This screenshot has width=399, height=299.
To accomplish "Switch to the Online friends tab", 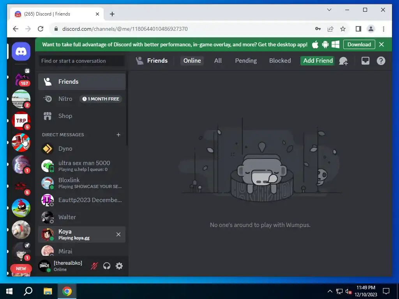I will [x=192, y=60].
